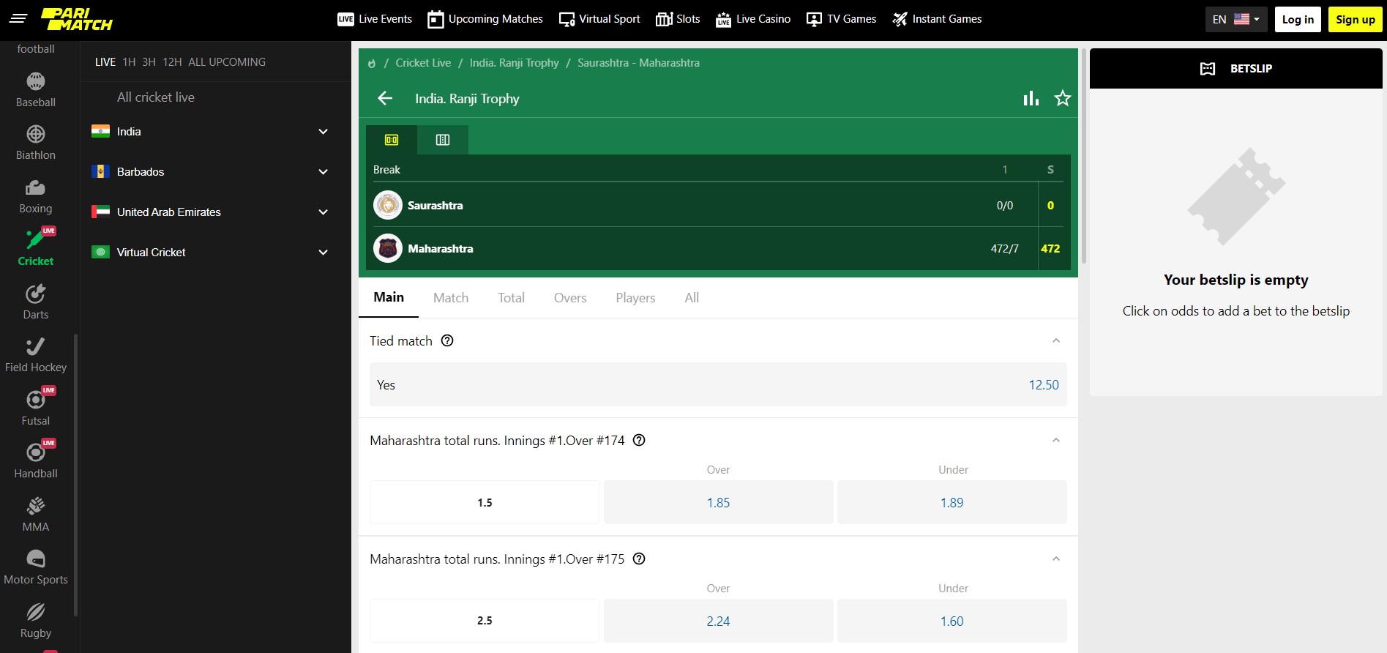Show help for Over #174 market

pos(639,440)
